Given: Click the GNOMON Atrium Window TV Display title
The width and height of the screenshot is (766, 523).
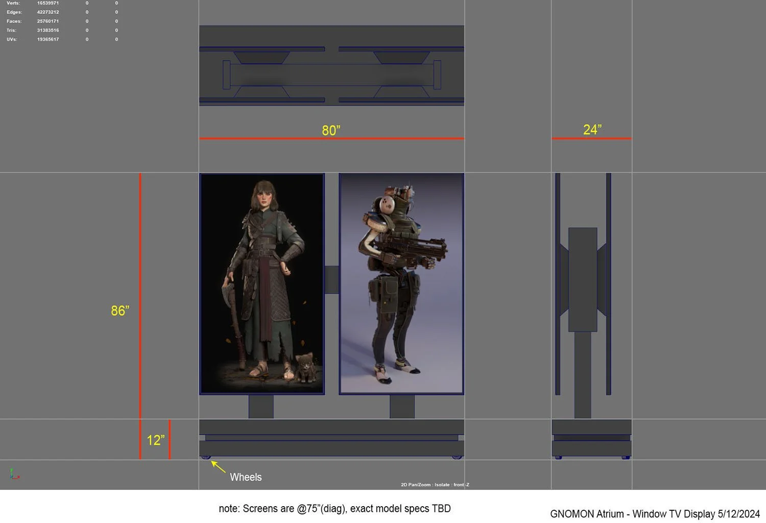Looking at the screenshot, I should tap(655, 514).
